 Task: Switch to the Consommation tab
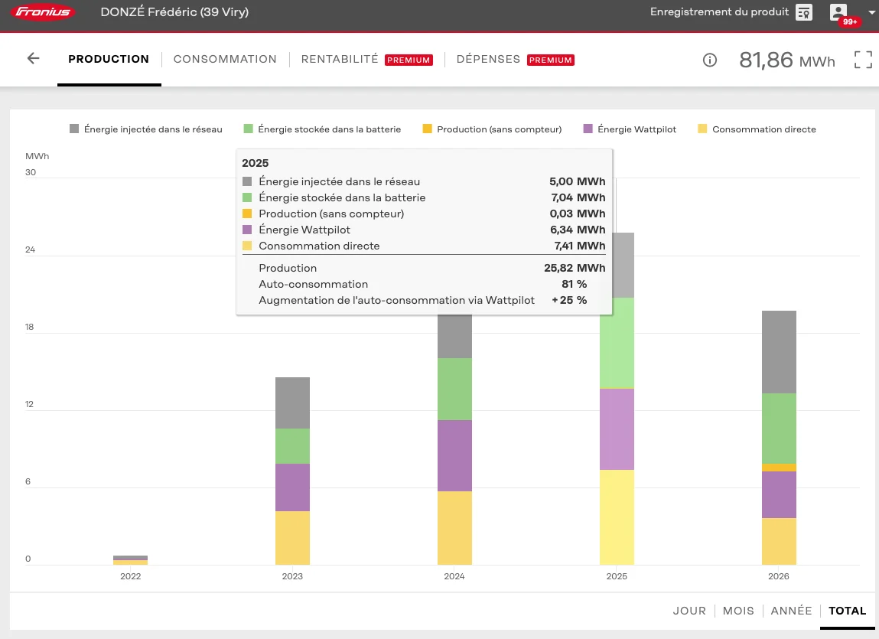pos(225,59)
